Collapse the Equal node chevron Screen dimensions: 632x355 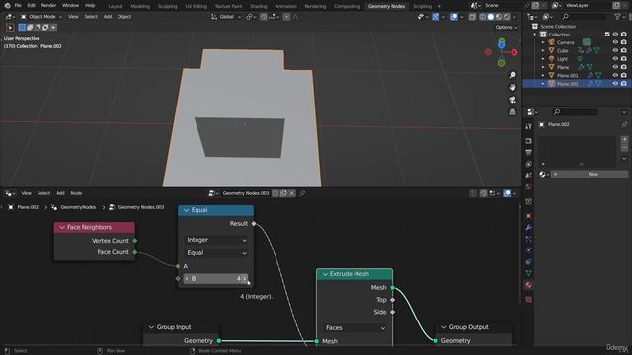(x=186, y=210)
